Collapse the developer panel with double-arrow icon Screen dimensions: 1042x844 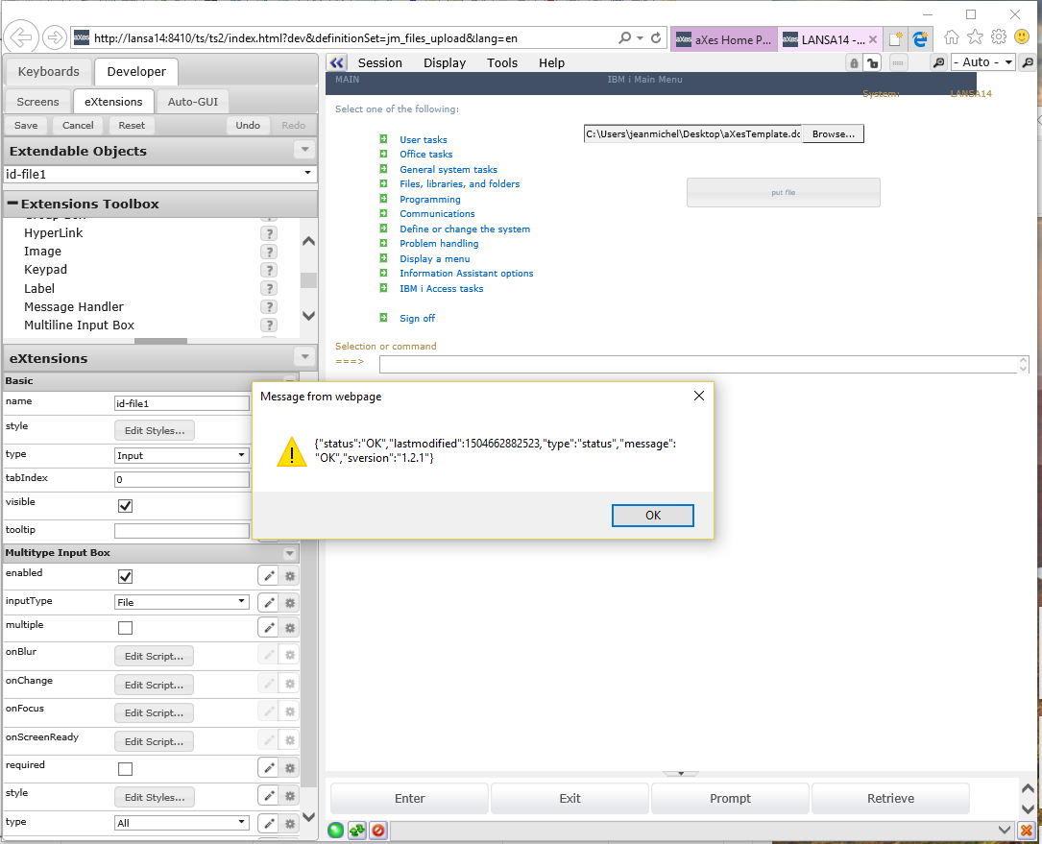336,62
